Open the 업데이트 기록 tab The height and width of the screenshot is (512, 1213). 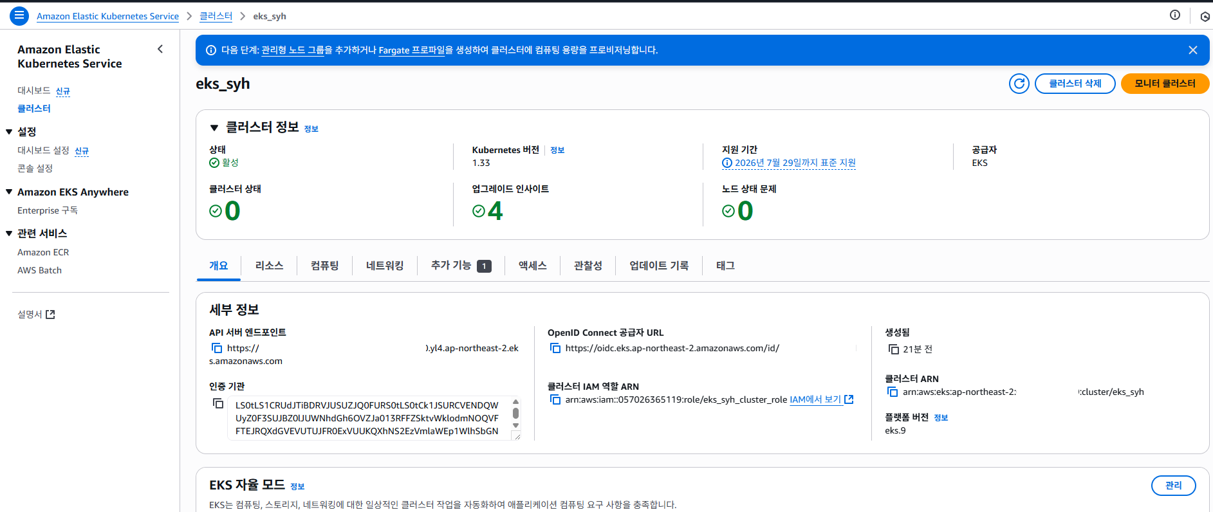coord(660,266)
